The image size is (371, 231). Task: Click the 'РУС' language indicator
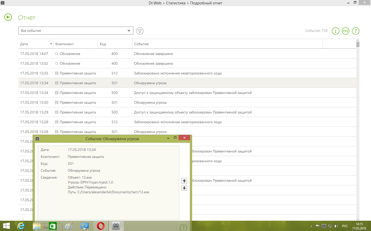coord(345,226)
